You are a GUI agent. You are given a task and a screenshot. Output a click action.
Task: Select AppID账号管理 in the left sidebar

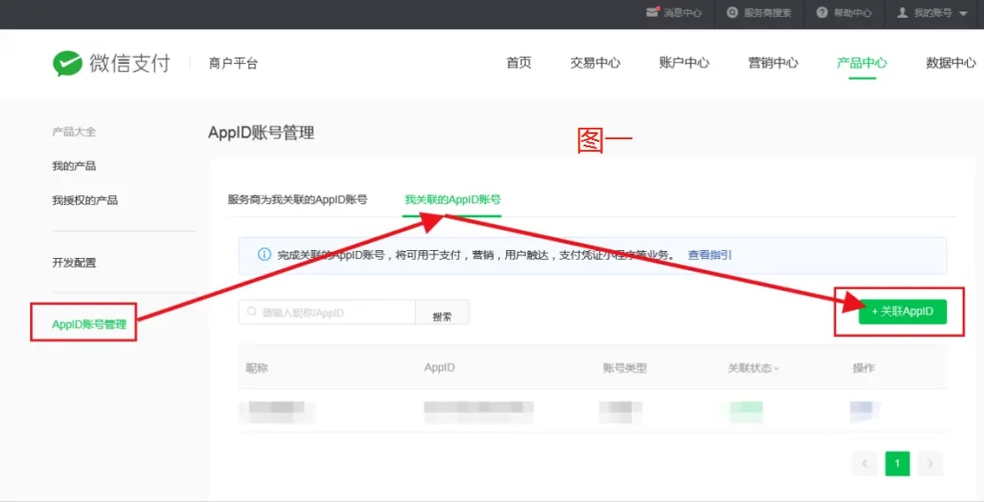point(89,325)
